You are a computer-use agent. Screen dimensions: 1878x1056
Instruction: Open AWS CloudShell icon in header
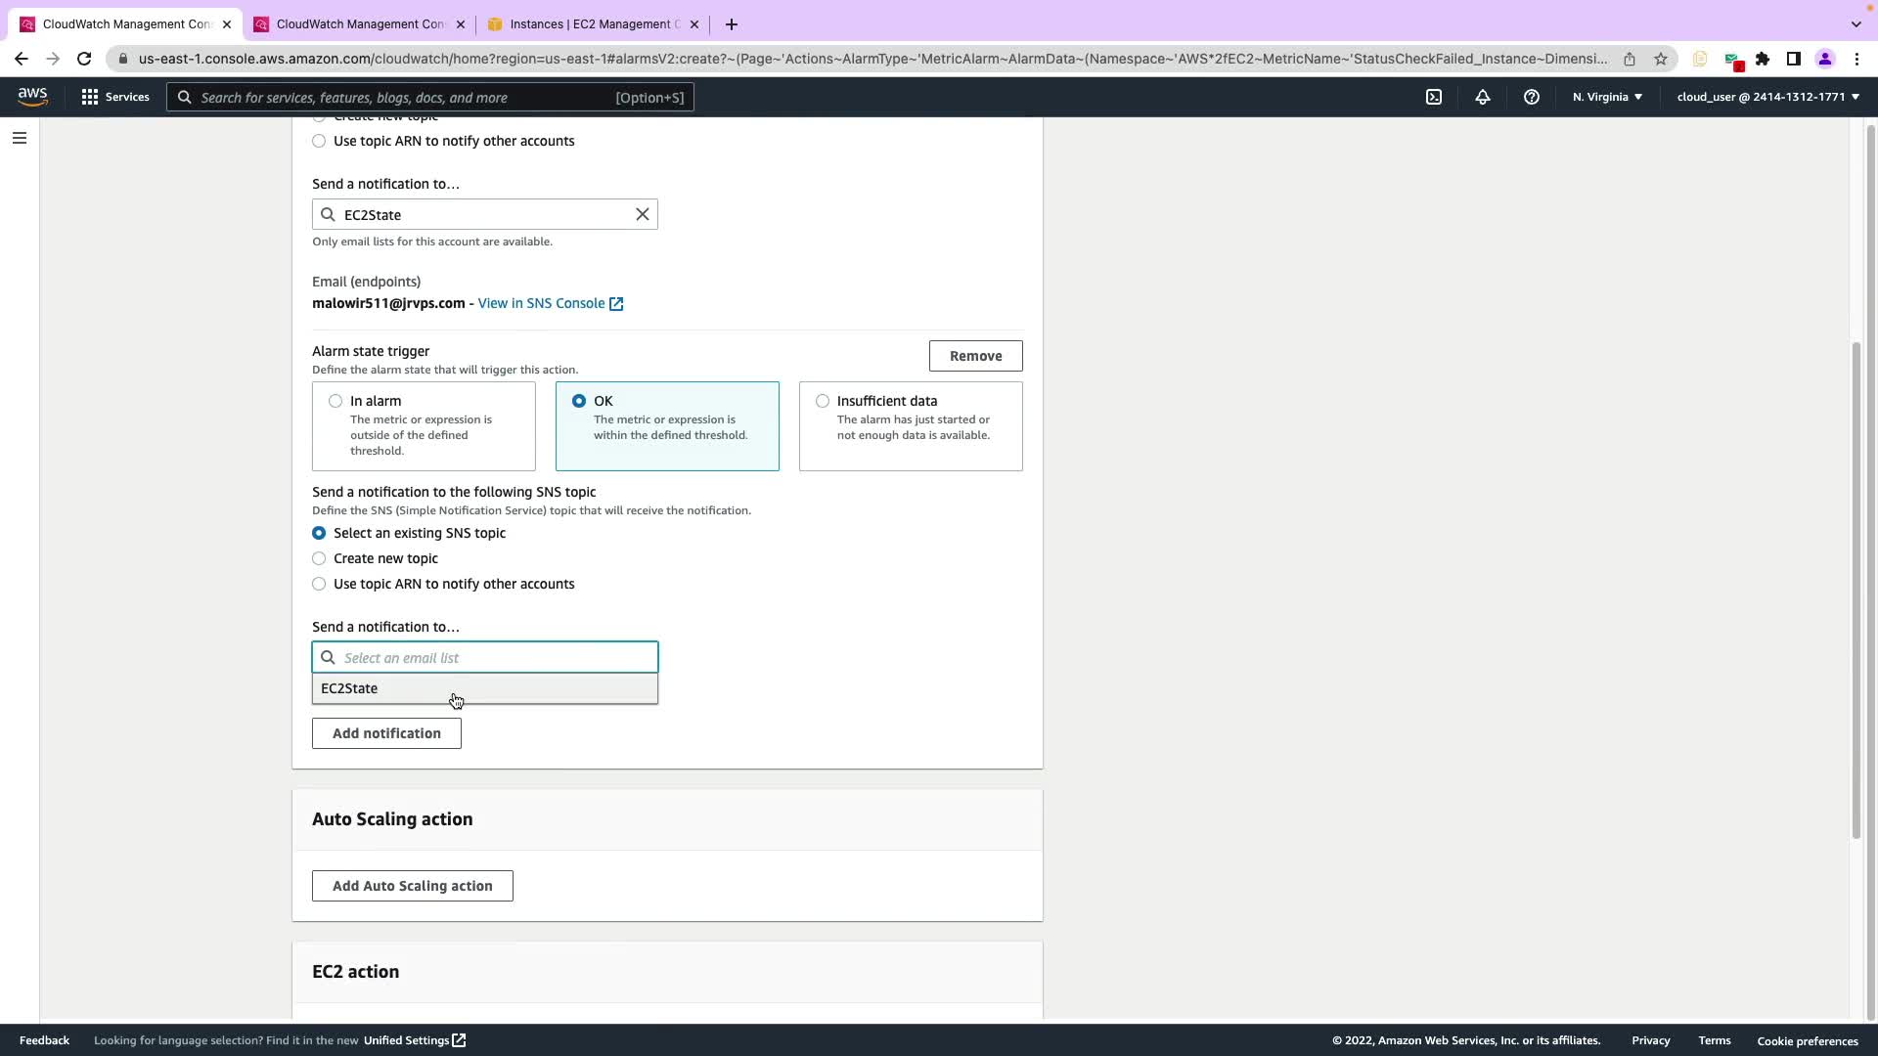coord(1433,97)
